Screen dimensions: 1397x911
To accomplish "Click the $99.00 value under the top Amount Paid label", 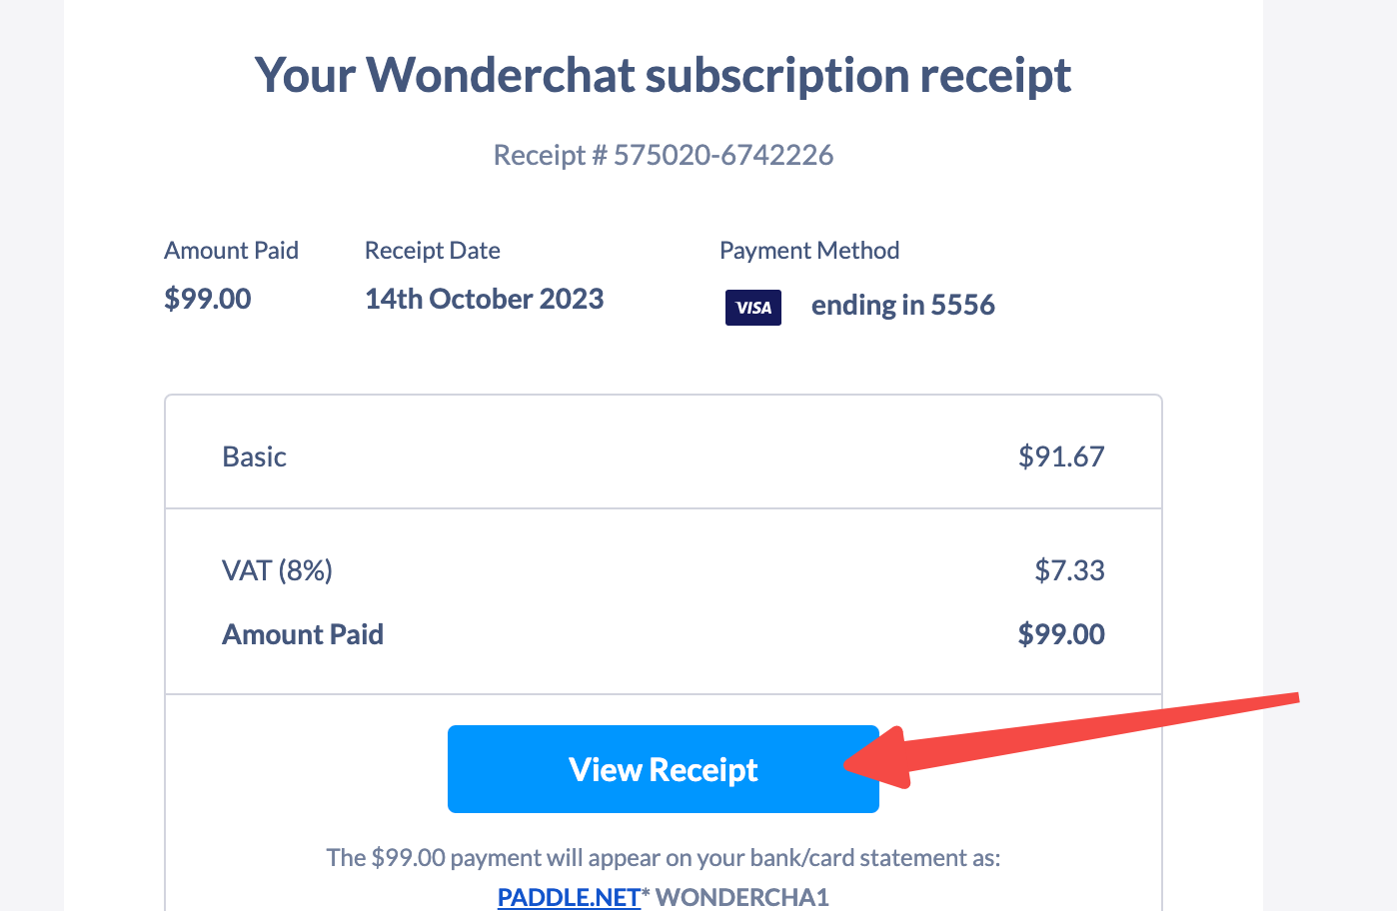I will click(207, 300).
